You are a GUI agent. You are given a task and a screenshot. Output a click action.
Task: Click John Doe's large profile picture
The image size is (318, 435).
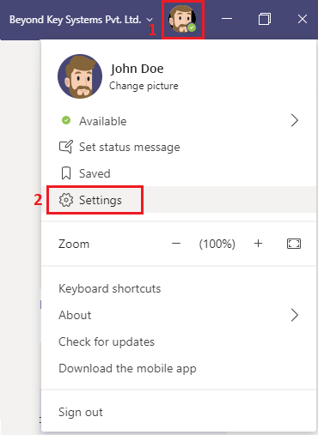[x=80, y=76]
